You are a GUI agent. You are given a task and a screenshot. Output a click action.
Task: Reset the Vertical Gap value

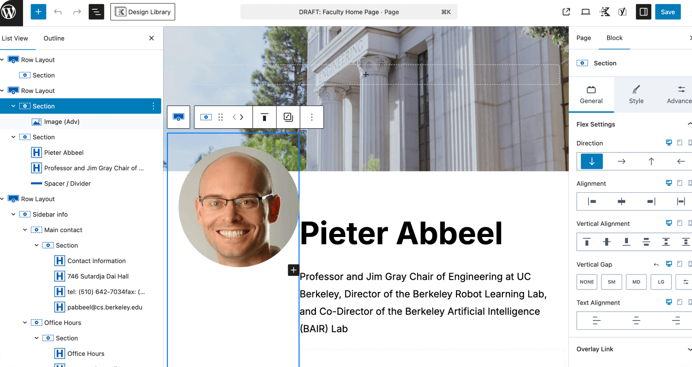pos(656,264)
